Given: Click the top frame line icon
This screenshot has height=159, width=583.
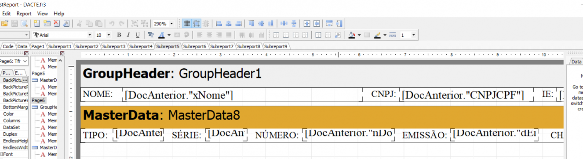Looking at the screenshot, I should (276, 35).
